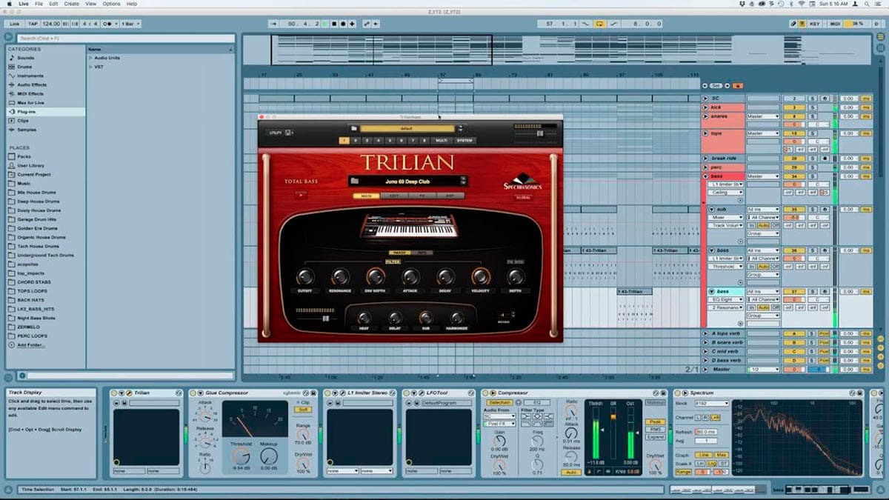Solo the D bass verb return track

click(812, 361)
